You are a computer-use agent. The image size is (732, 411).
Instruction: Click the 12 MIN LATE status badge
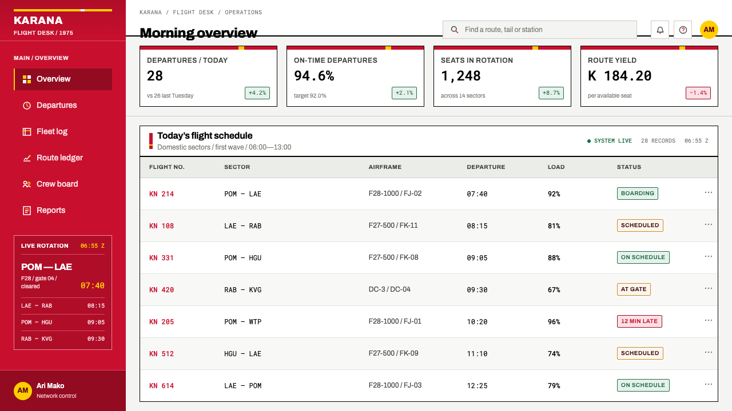click(x=639, y=321)
